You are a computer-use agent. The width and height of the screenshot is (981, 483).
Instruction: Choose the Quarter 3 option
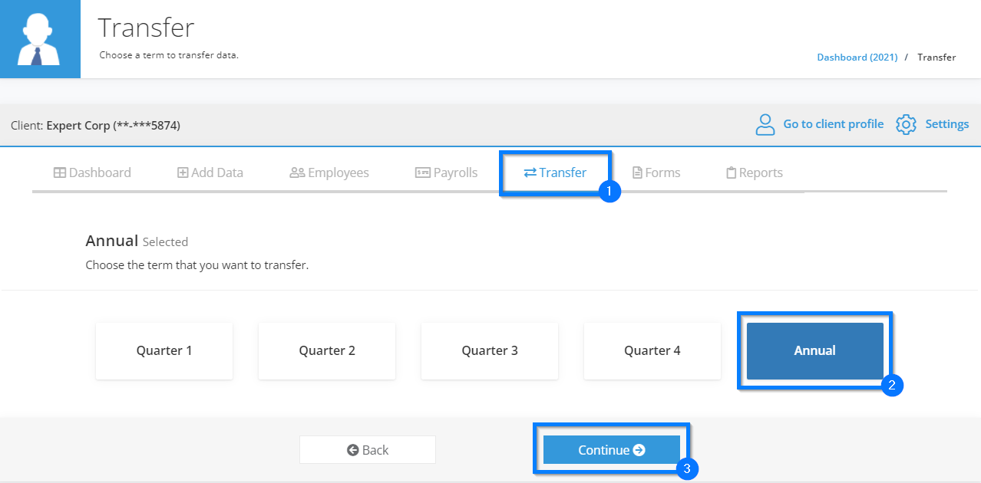pyautogui.click(x=490, y=351)
